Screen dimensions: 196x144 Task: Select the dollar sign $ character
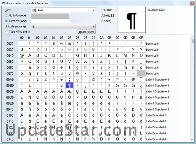54,44
